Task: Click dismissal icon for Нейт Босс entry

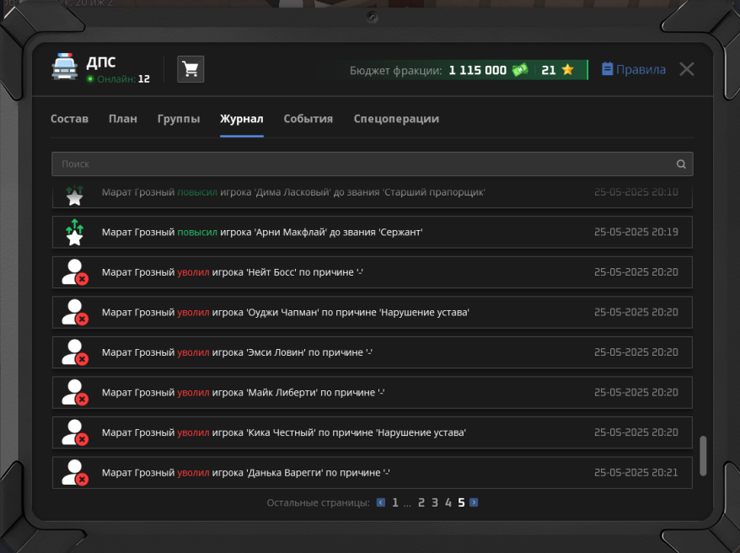Action: tap(75, 272)
